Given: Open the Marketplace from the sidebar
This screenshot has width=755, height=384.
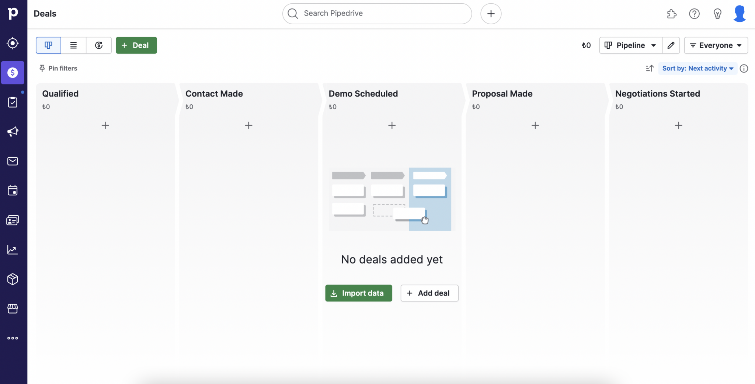Looking at the screenshot, I should tap(13, 309).
